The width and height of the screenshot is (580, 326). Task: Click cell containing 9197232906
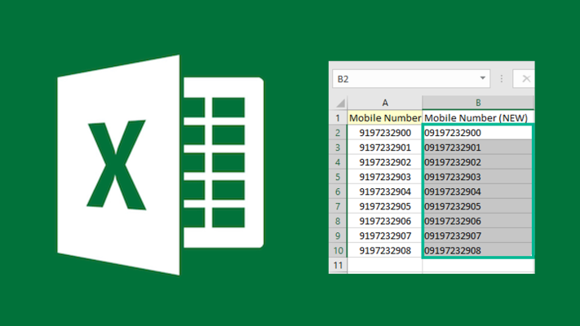(385, 221)
